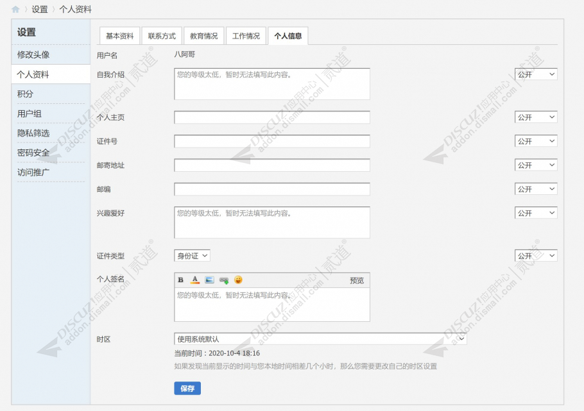584x411 pixels.
Task: Focus the 证件号 input field
Action: click(x=272, y=141)
